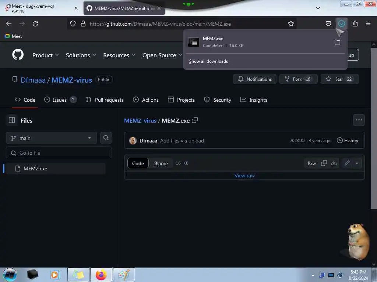Click Show all downloads
Screen dimensions: 377x282
tap(208, 61)
